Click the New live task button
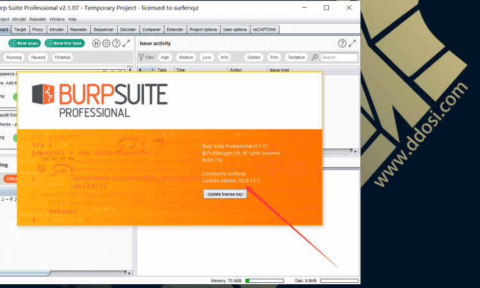480x288 pixels. 65,43
